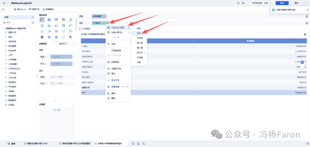Select the bubble chart type icon

pos(71,37)
